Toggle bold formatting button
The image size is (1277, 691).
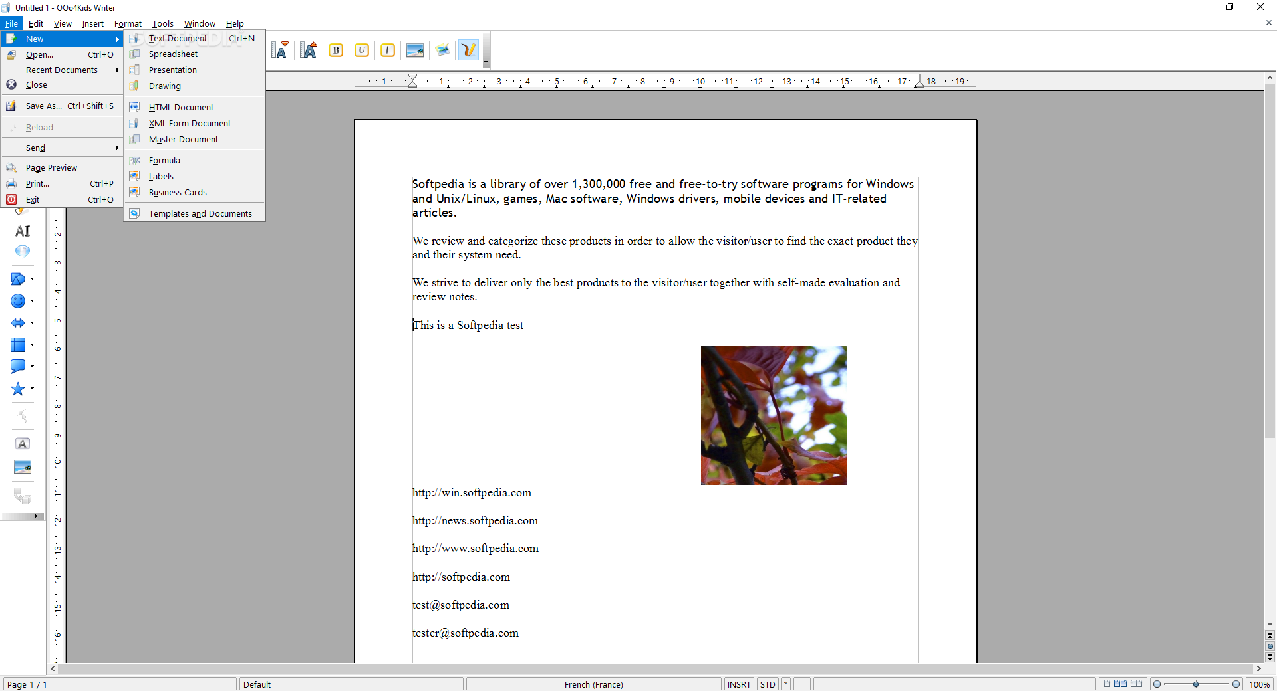tap(336, 50)
